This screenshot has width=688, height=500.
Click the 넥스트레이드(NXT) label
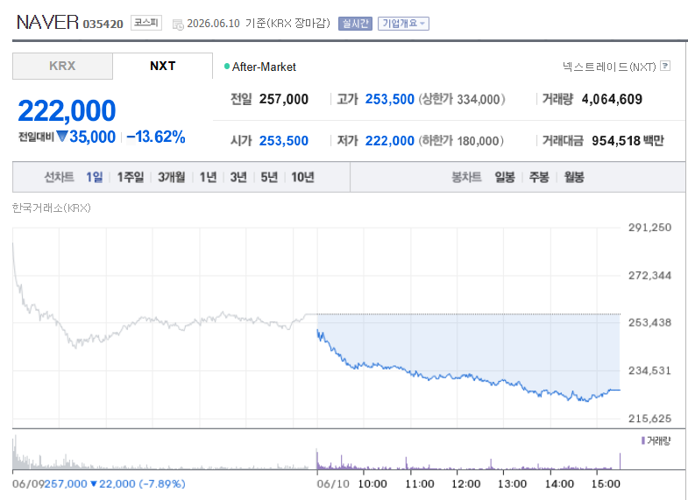click(x=609, y=67)
